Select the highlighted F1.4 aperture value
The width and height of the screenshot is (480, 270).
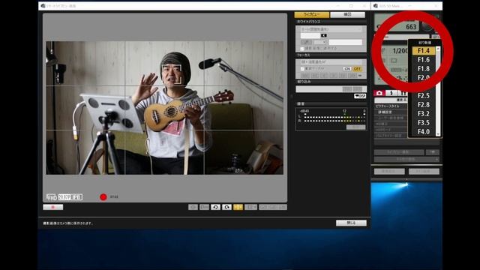pyautogui.click(x=424, y=51)
